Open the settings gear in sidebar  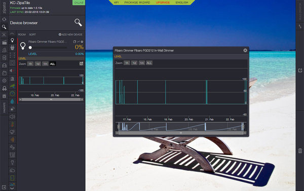4,81
